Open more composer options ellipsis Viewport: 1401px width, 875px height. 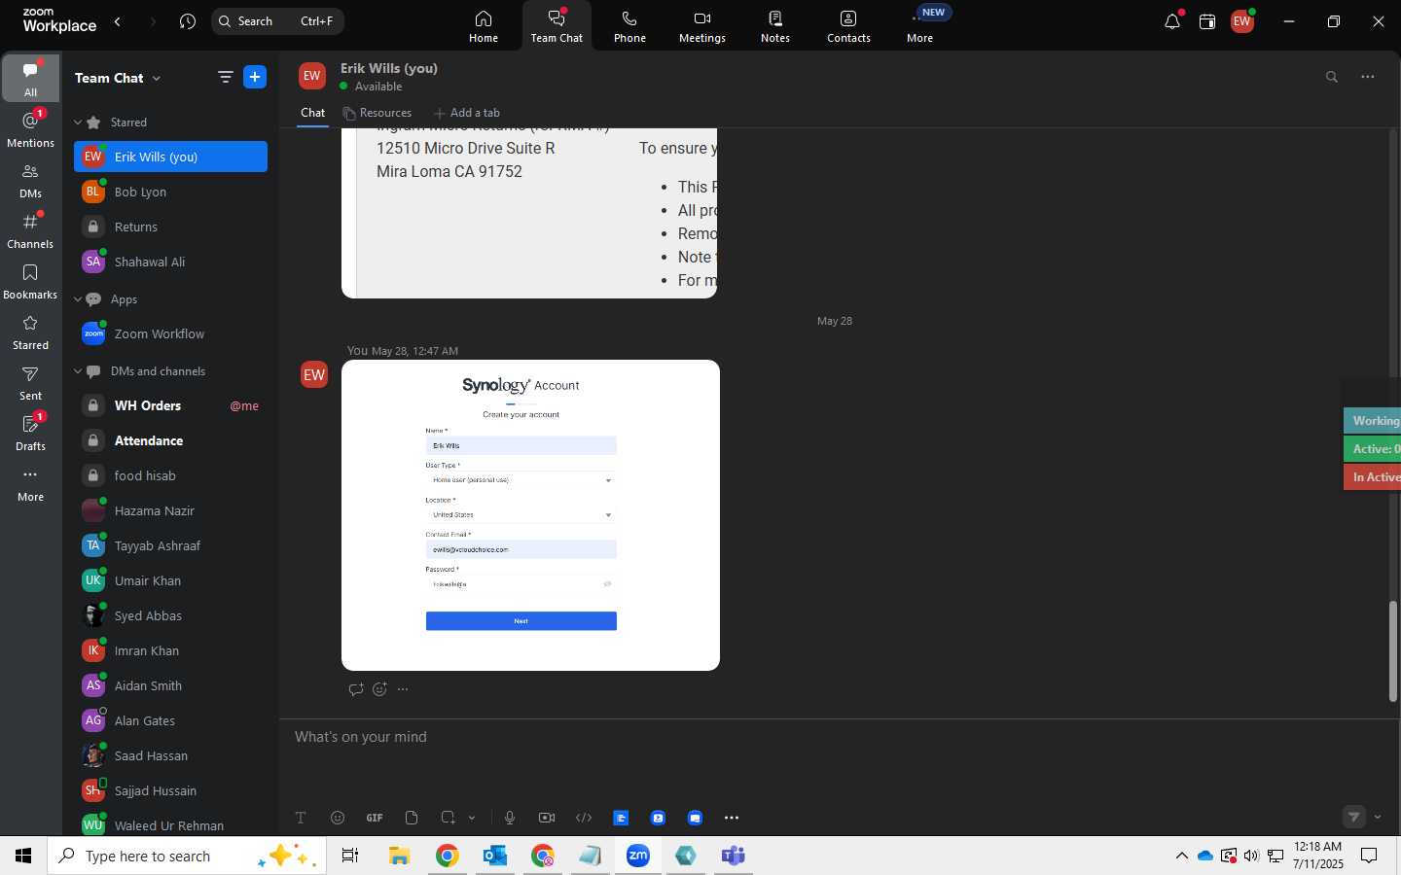(732, 818)
